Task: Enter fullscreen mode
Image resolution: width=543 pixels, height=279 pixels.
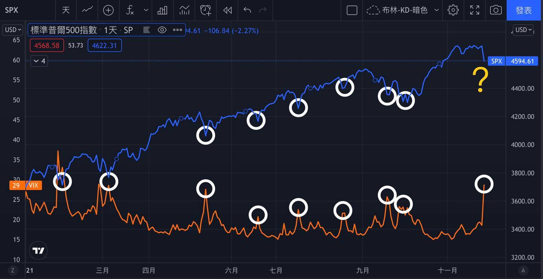Action: [x=475, y=10]
